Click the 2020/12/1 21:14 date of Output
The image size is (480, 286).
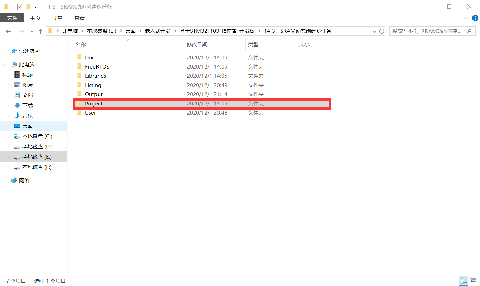(207, 94)
